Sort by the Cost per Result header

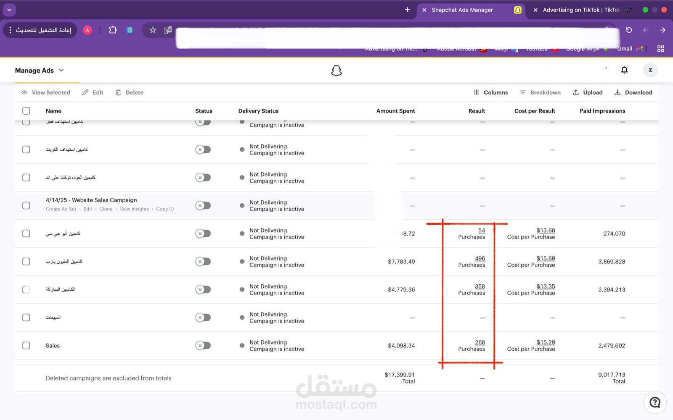pos(535,111)
